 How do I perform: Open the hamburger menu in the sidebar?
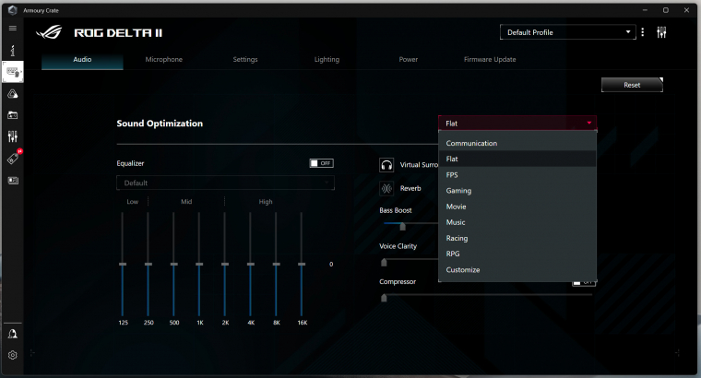click(x=13, y=29)
